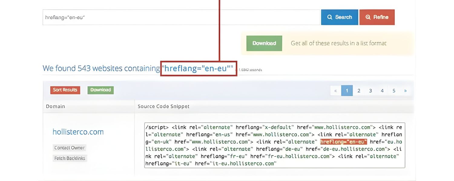This screenshot has width=454, height=181.
Task: Click Fetch Backlinks for hollisterco.com
Action: pos(70,158)
